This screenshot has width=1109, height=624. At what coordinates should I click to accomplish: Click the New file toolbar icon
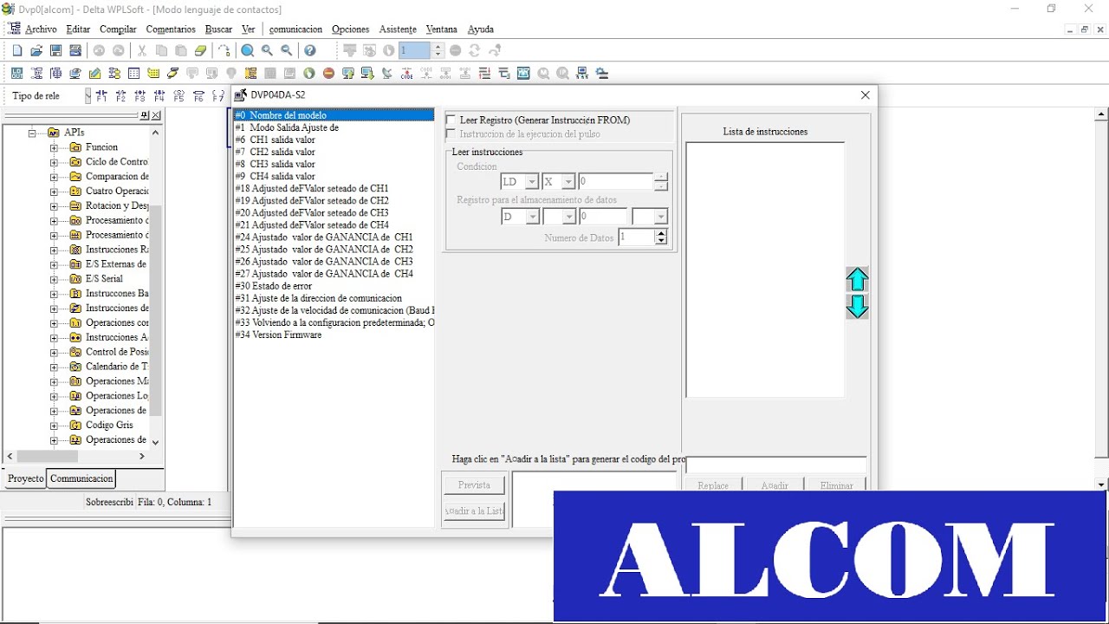(17, 51)
